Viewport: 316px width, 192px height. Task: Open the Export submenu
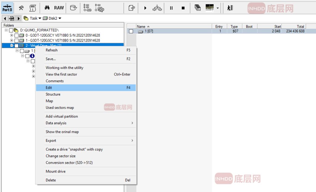[51, 141]
